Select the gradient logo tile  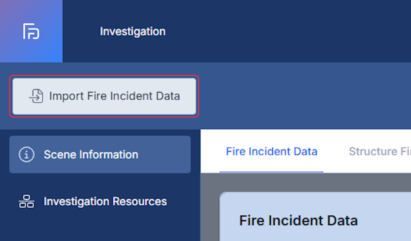[31, 31]
